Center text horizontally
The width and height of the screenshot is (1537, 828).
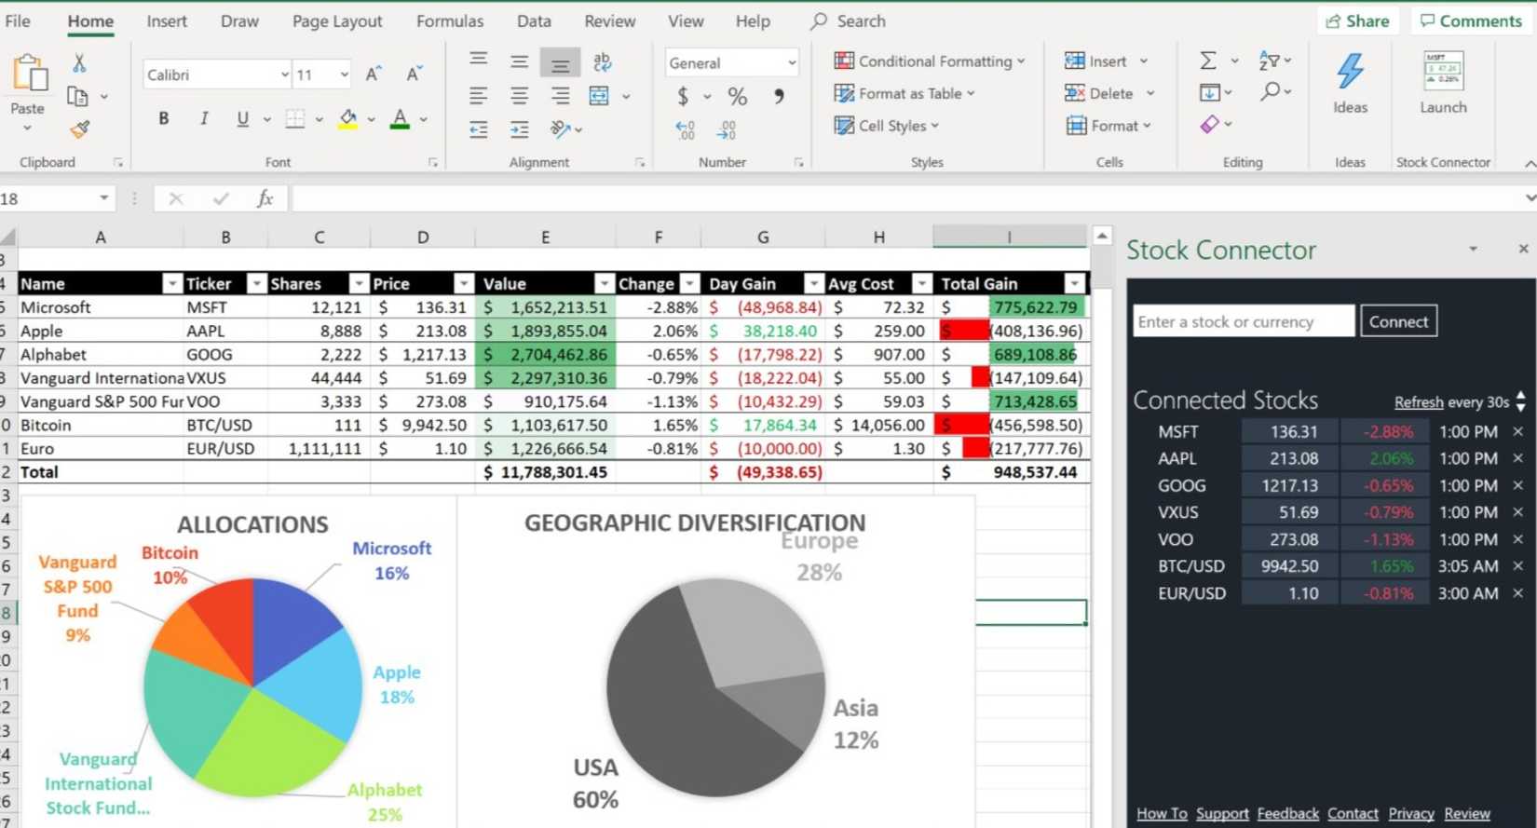[x=520, y=95]
